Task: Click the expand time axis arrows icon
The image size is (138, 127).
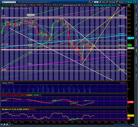Action: (x=133, y=125)
